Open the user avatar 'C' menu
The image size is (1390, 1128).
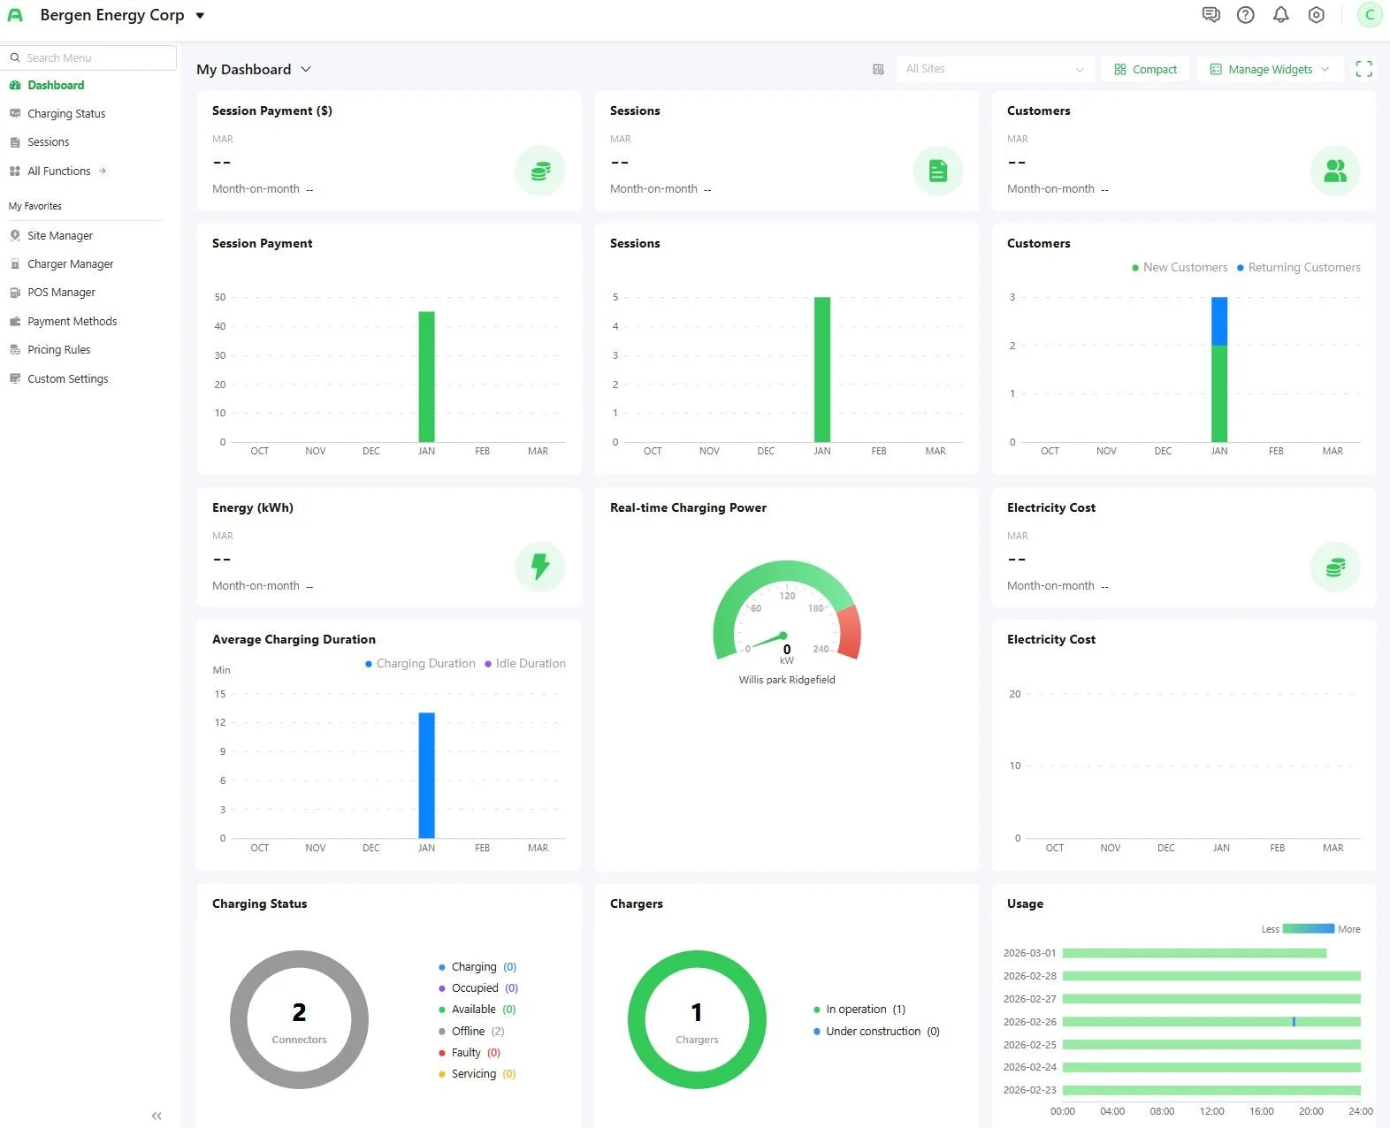click(1370, 15)
